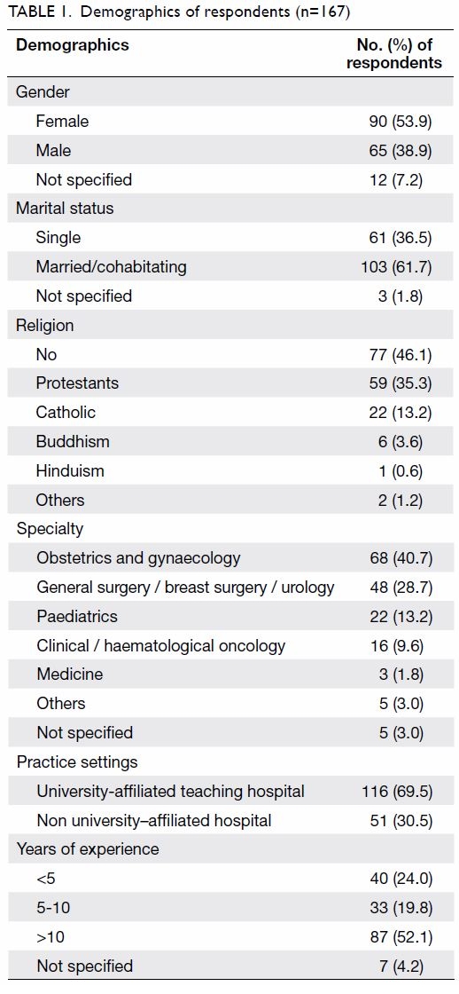Select the 'Religion' section heading
This screenshot has width=459, height=994.
pos(45,325)
